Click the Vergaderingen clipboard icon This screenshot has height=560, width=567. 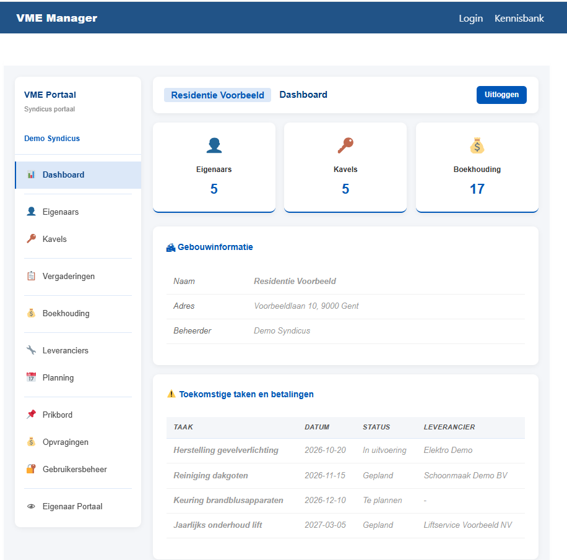coord(31,276)
